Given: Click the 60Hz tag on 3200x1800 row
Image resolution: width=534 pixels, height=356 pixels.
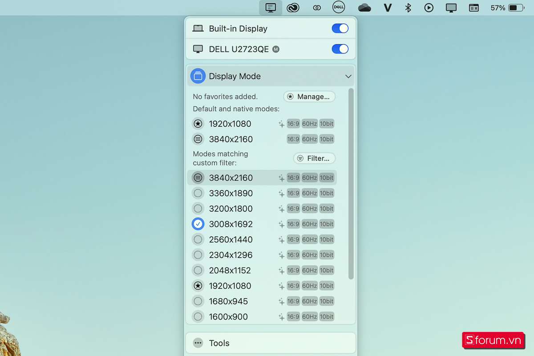Looking at the screenshot, I should point(310,209).
